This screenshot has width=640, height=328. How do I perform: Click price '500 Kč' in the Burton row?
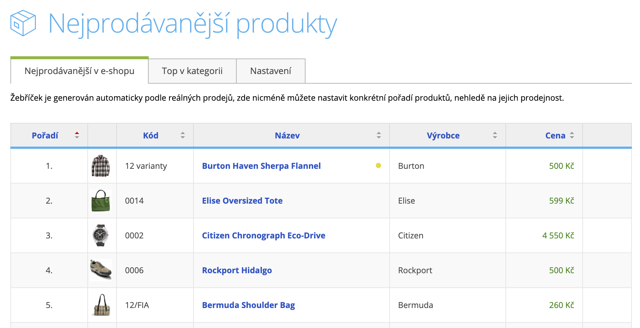click(562, 166)
